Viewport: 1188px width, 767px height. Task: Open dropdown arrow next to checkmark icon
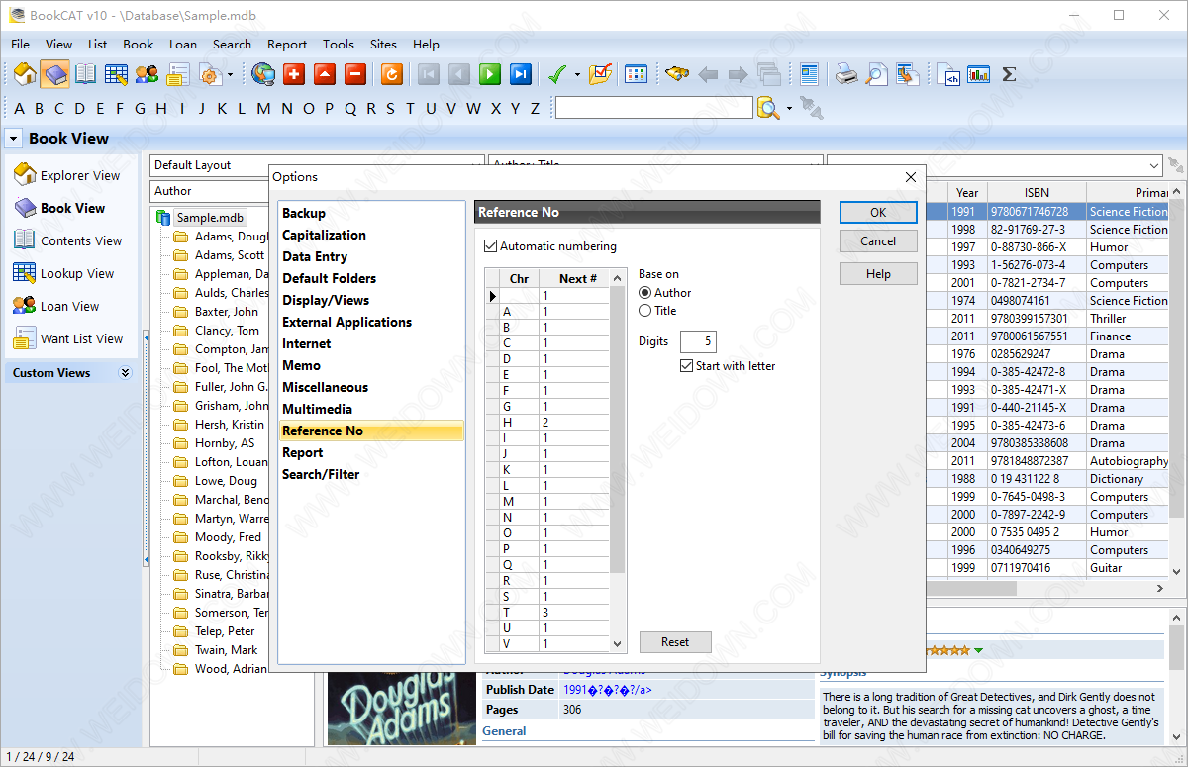[577, 75]
